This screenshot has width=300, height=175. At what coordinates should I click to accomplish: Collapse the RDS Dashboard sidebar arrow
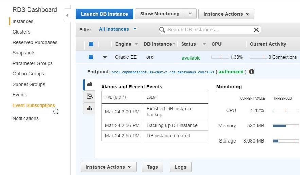point(67,15)
